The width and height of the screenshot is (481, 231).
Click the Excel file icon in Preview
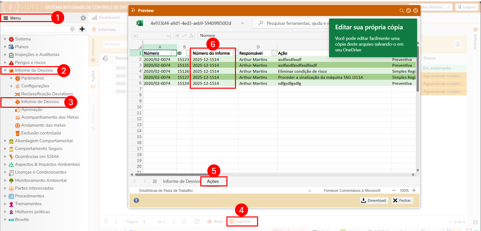click(141, 23)
